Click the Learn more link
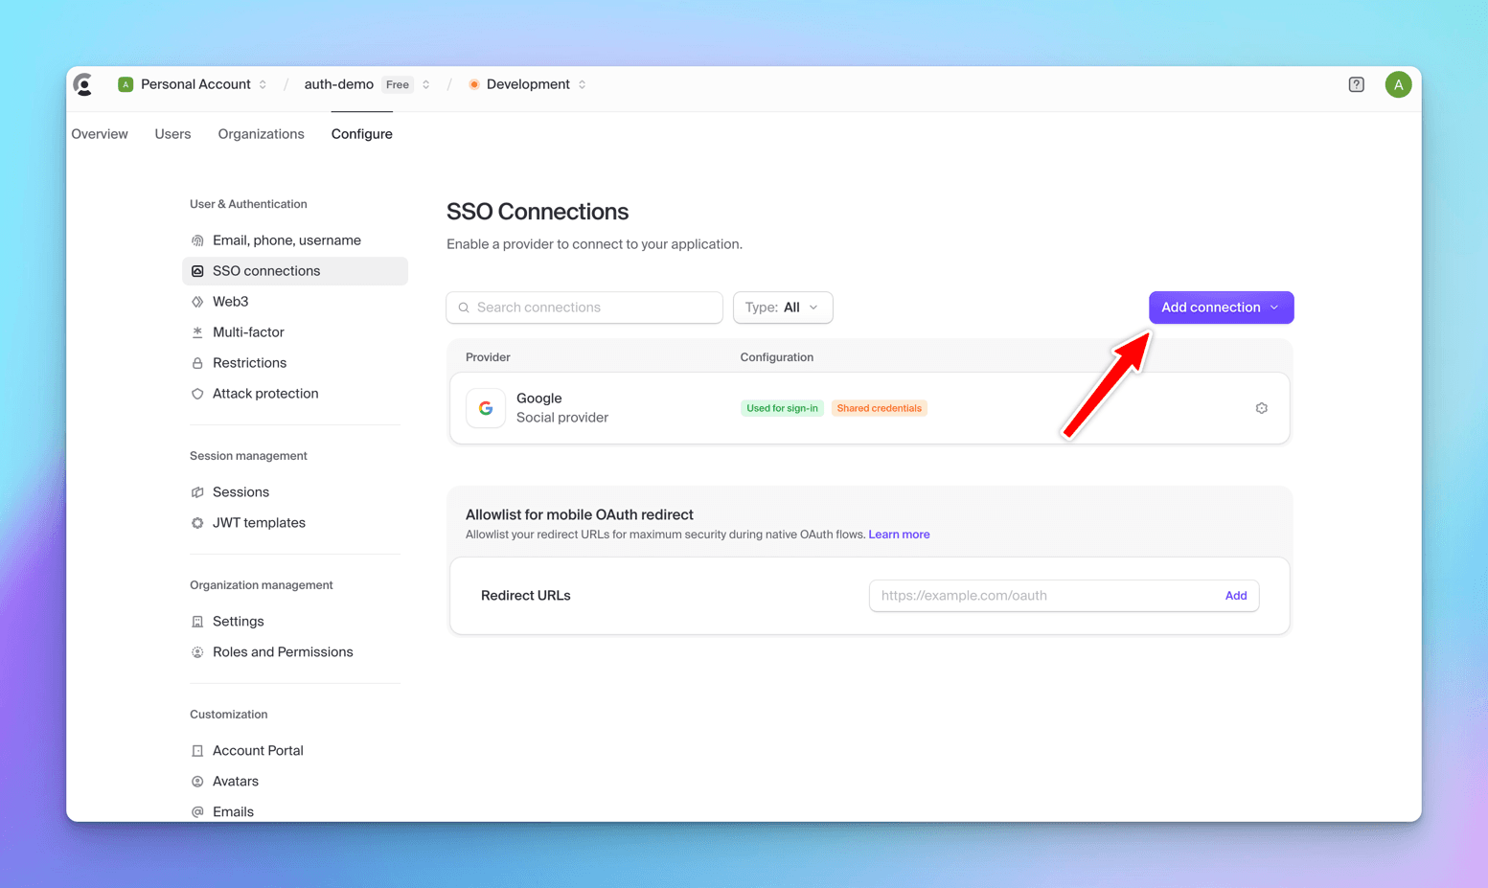The width and height of the screenshot is (1488, 888). 899,535
